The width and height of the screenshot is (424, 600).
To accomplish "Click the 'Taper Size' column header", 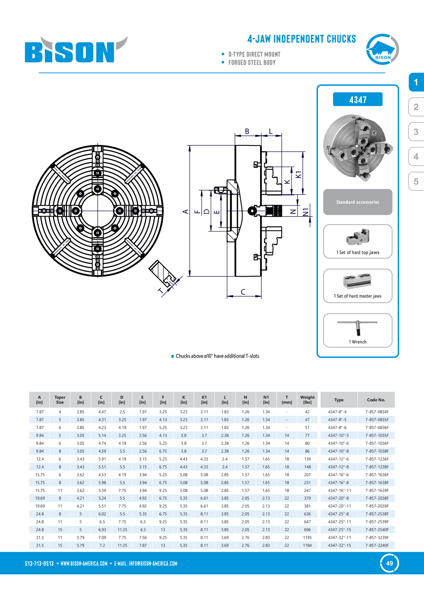I will [60, 400].
